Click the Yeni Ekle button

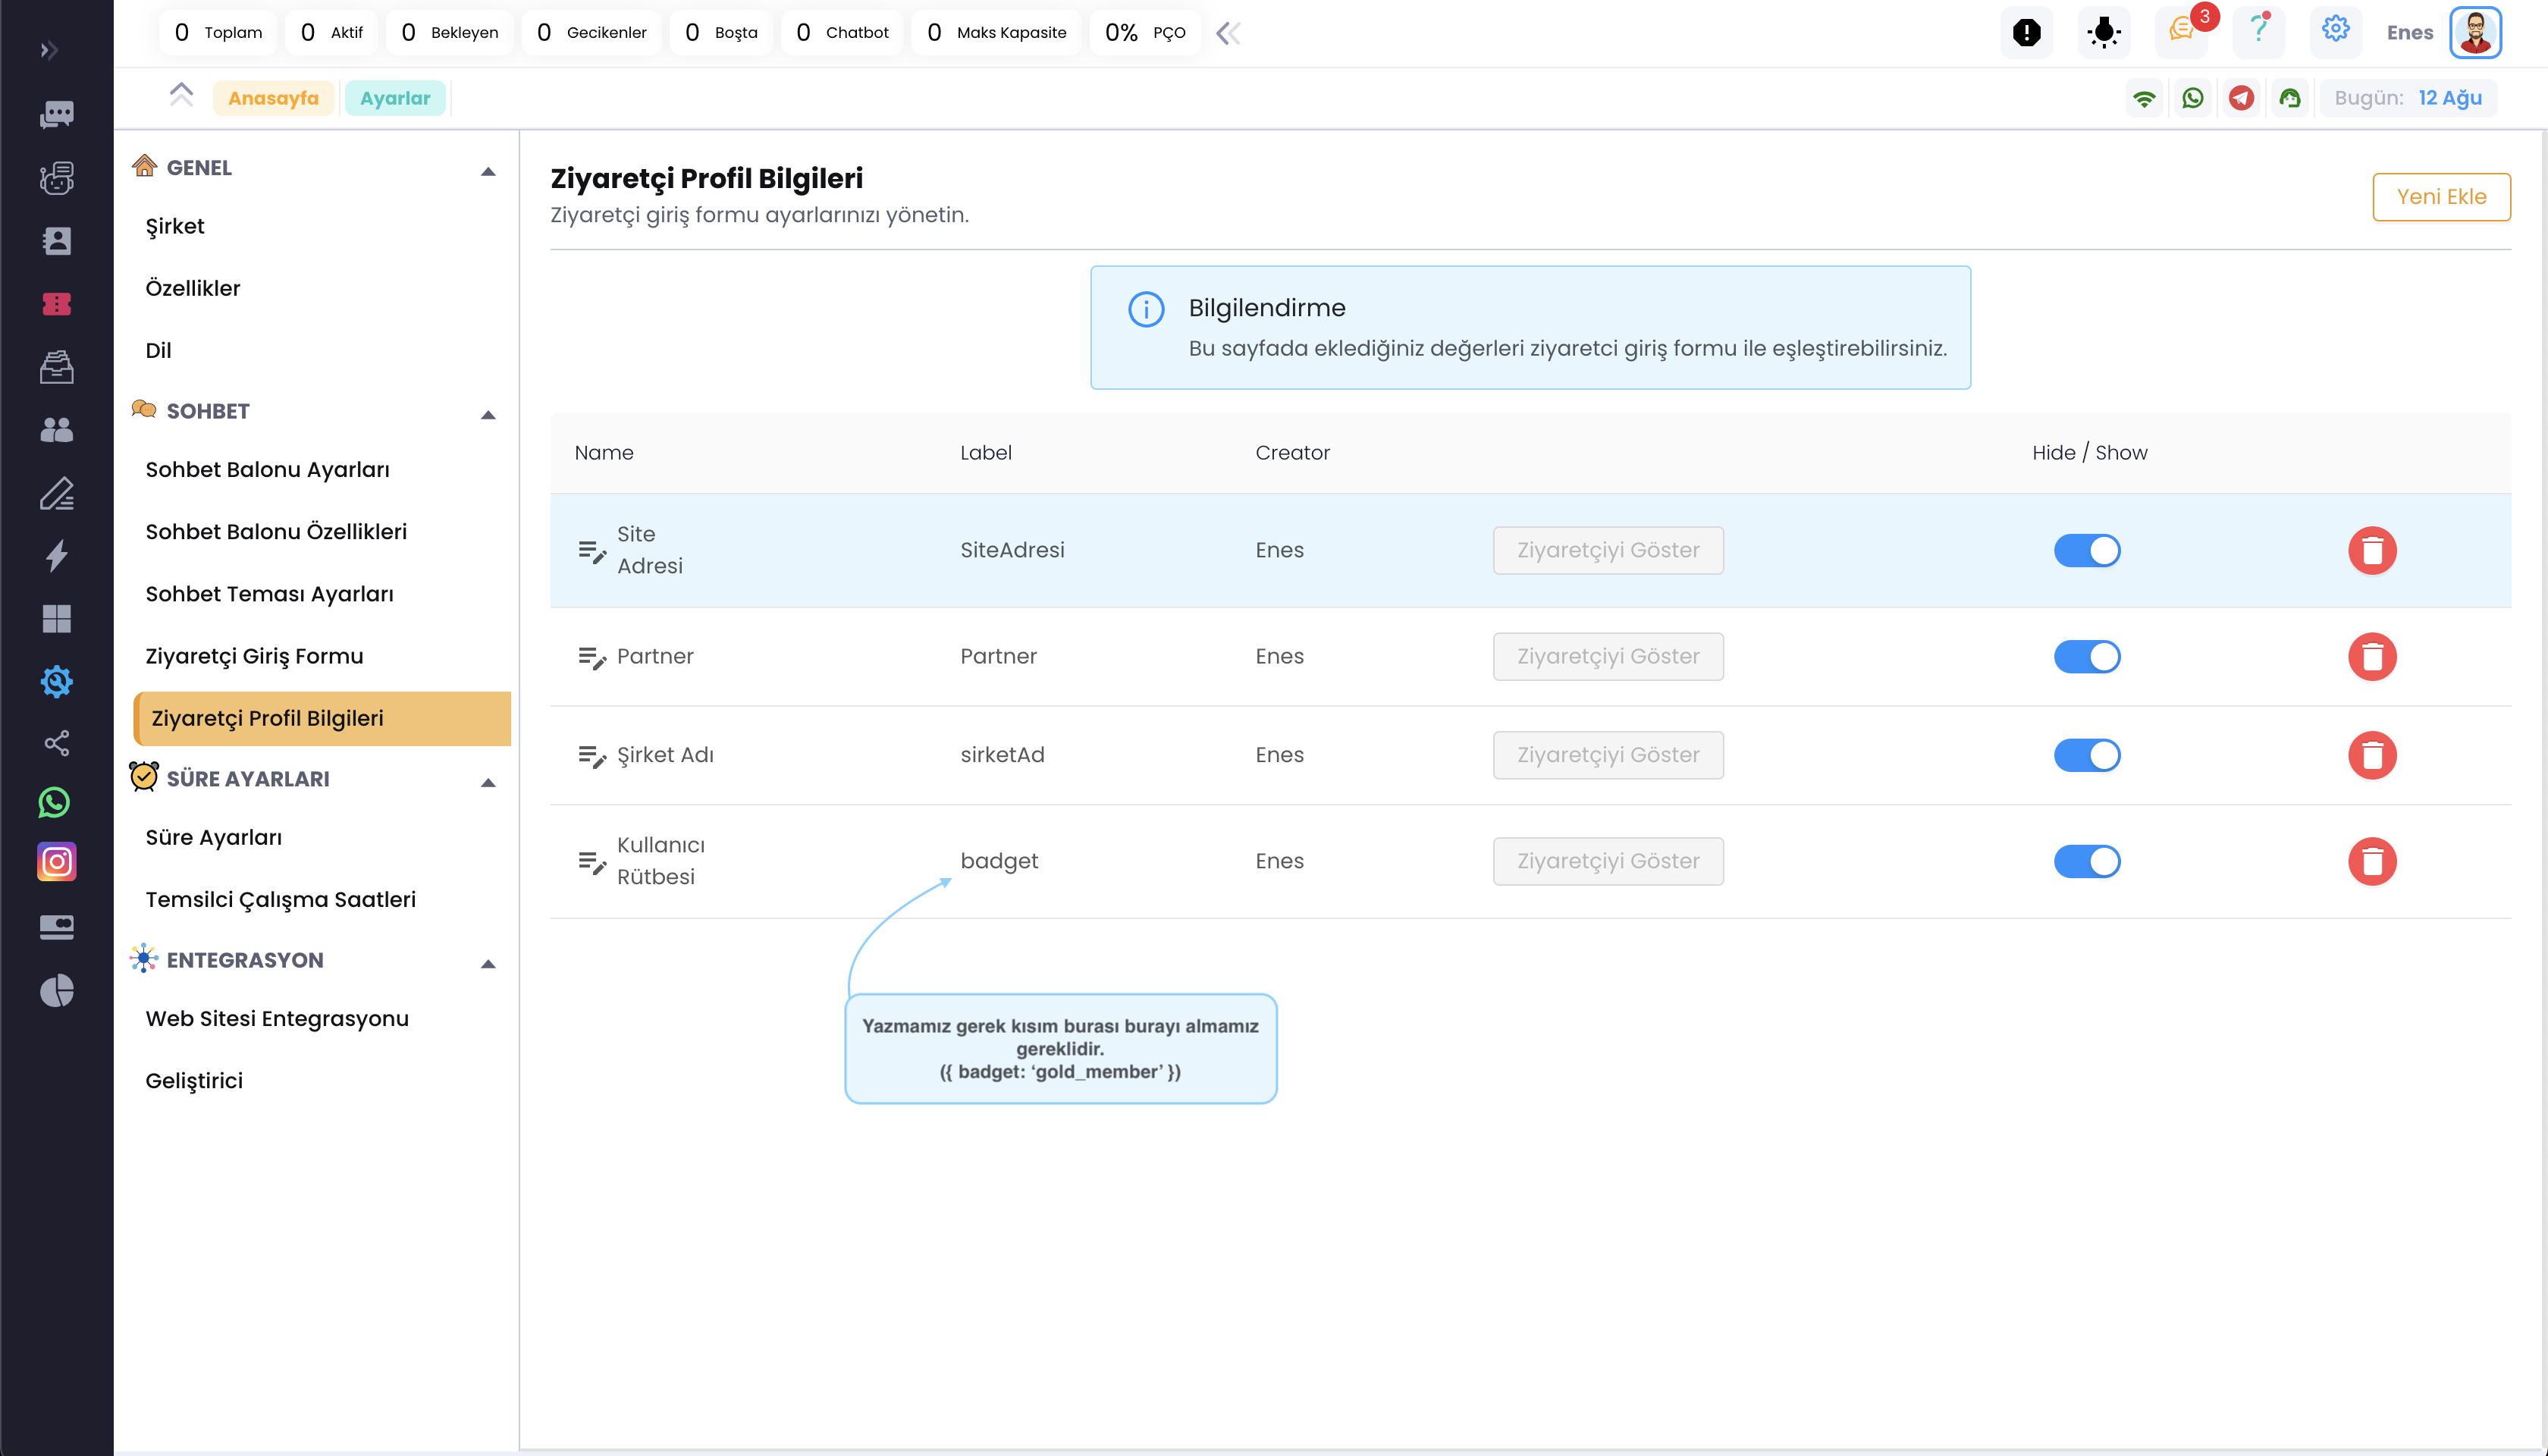(x=2440, y=196)
